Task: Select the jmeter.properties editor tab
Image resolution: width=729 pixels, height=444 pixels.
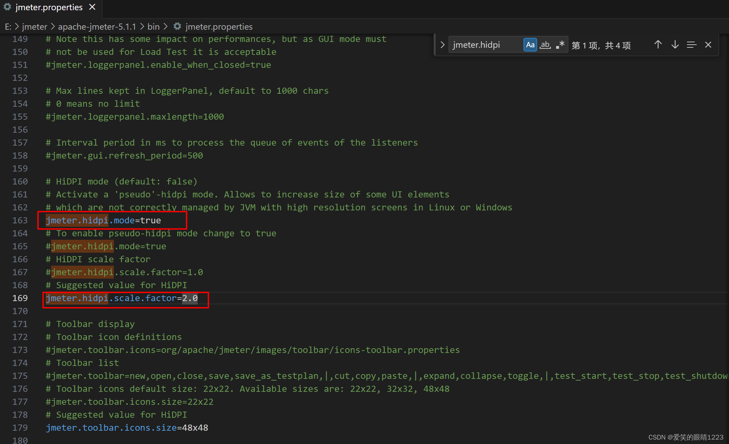Action: (x=49, y=7)
